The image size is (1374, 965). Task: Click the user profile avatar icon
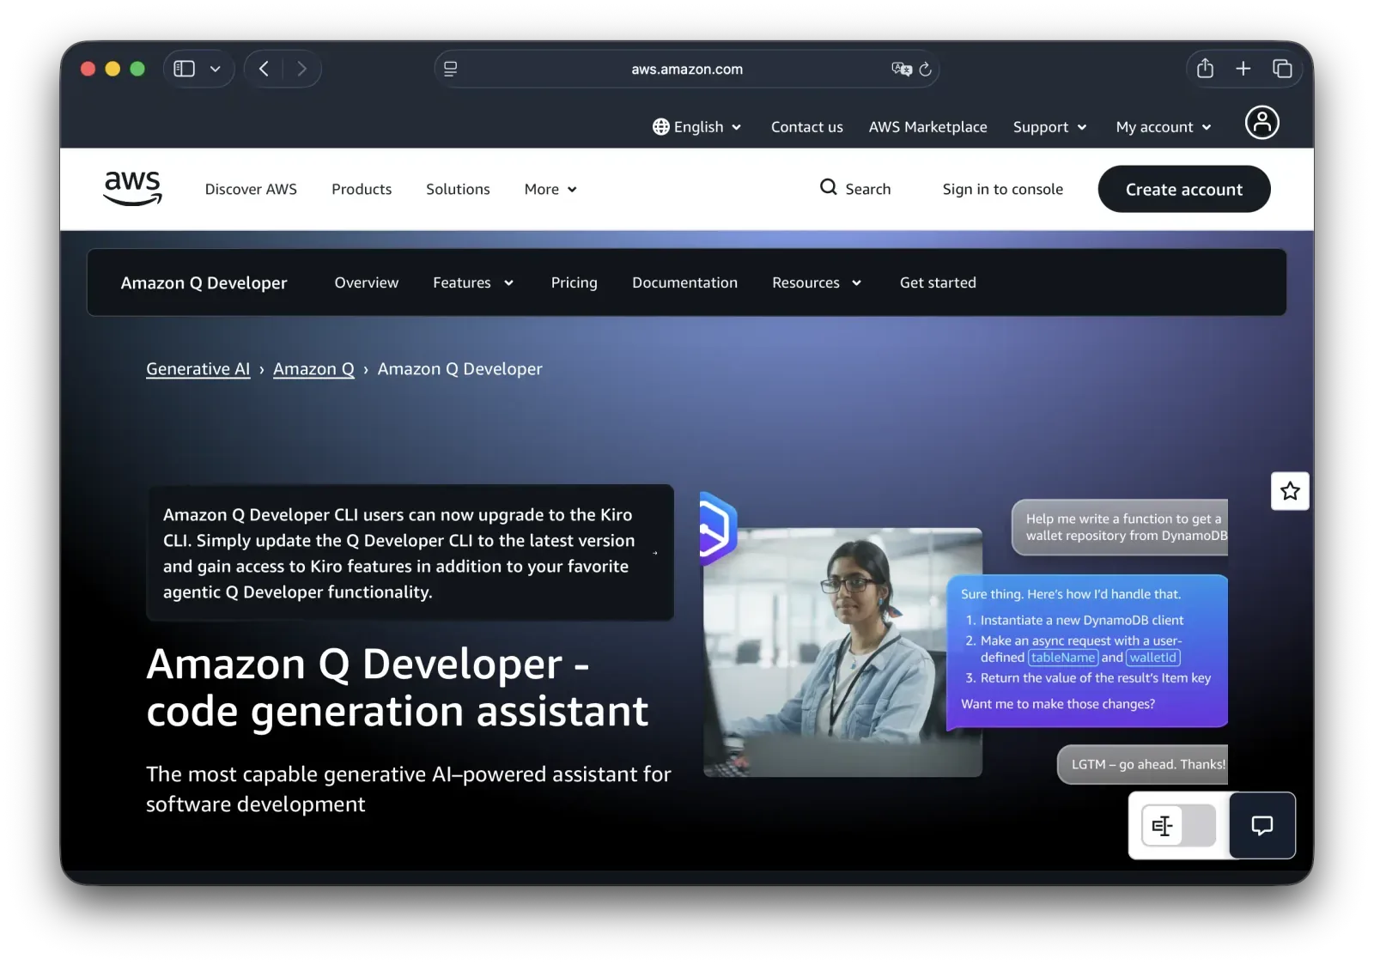tap(1262, 122)
